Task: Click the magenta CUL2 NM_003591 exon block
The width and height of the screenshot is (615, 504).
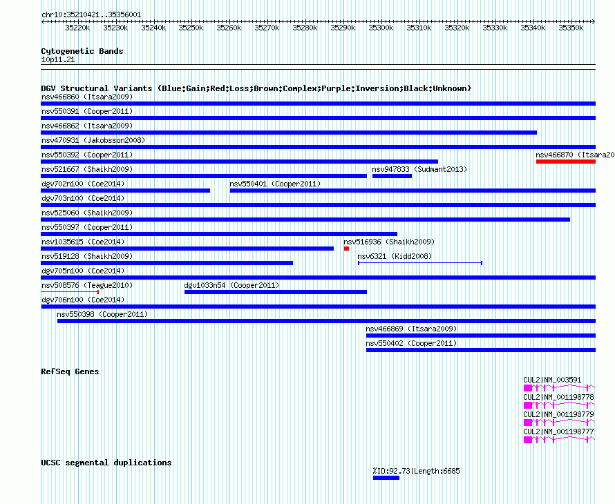Action: (x=528, y=388)
